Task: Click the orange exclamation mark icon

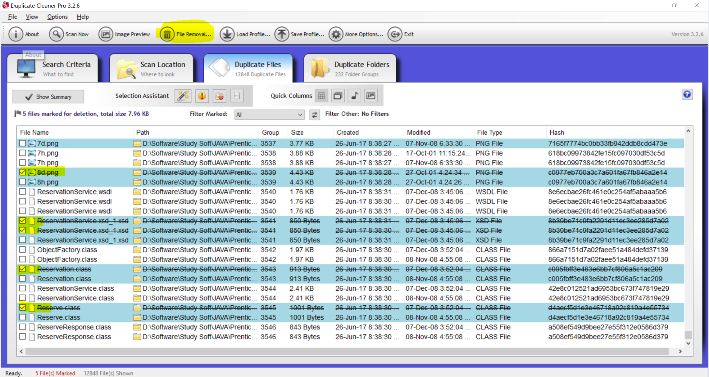Action: click(202, 96)
